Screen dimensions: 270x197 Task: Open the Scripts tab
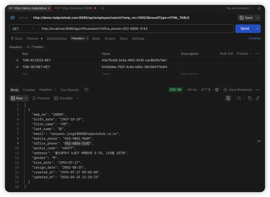(x=110, y=39)
